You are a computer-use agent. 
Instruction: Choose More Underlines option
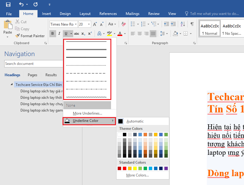point(87,113)
